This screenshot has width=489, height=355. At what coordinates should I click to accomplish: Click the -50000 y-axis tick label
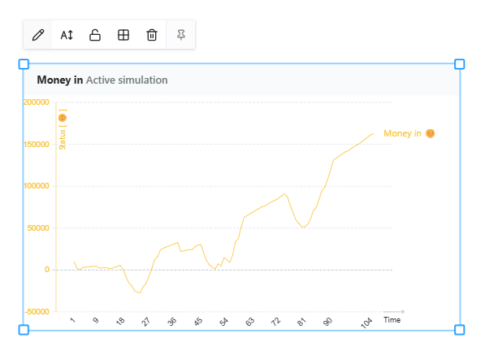pyautogui.click(x=37, y=312)
